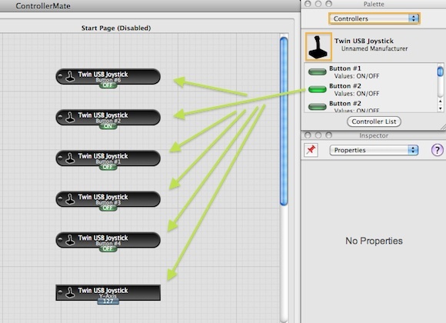Close the Inspector window
Image resolution: width=446 pixels, height=323 pixels.
(308, 135)
